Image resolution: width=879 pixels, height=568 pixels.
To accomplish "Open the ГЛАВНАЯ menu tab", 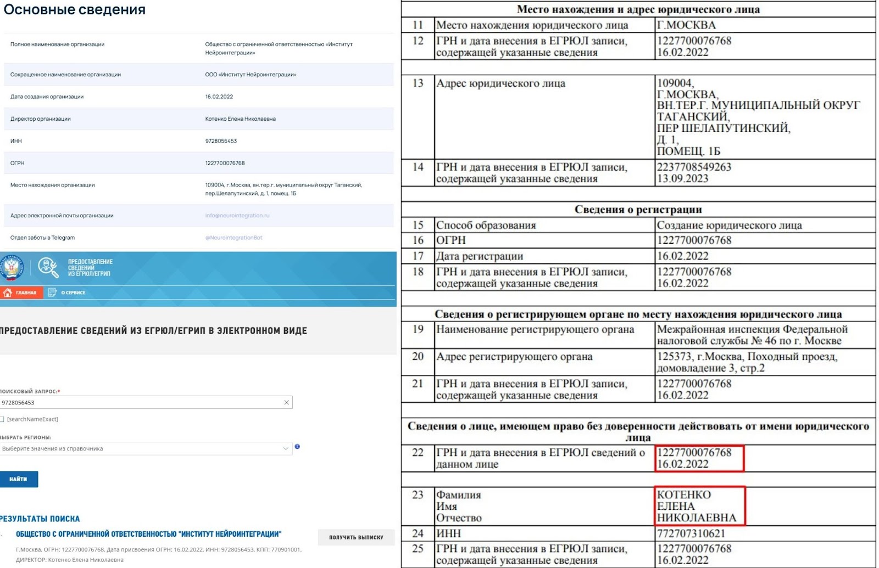I will [x=21, y=293].
